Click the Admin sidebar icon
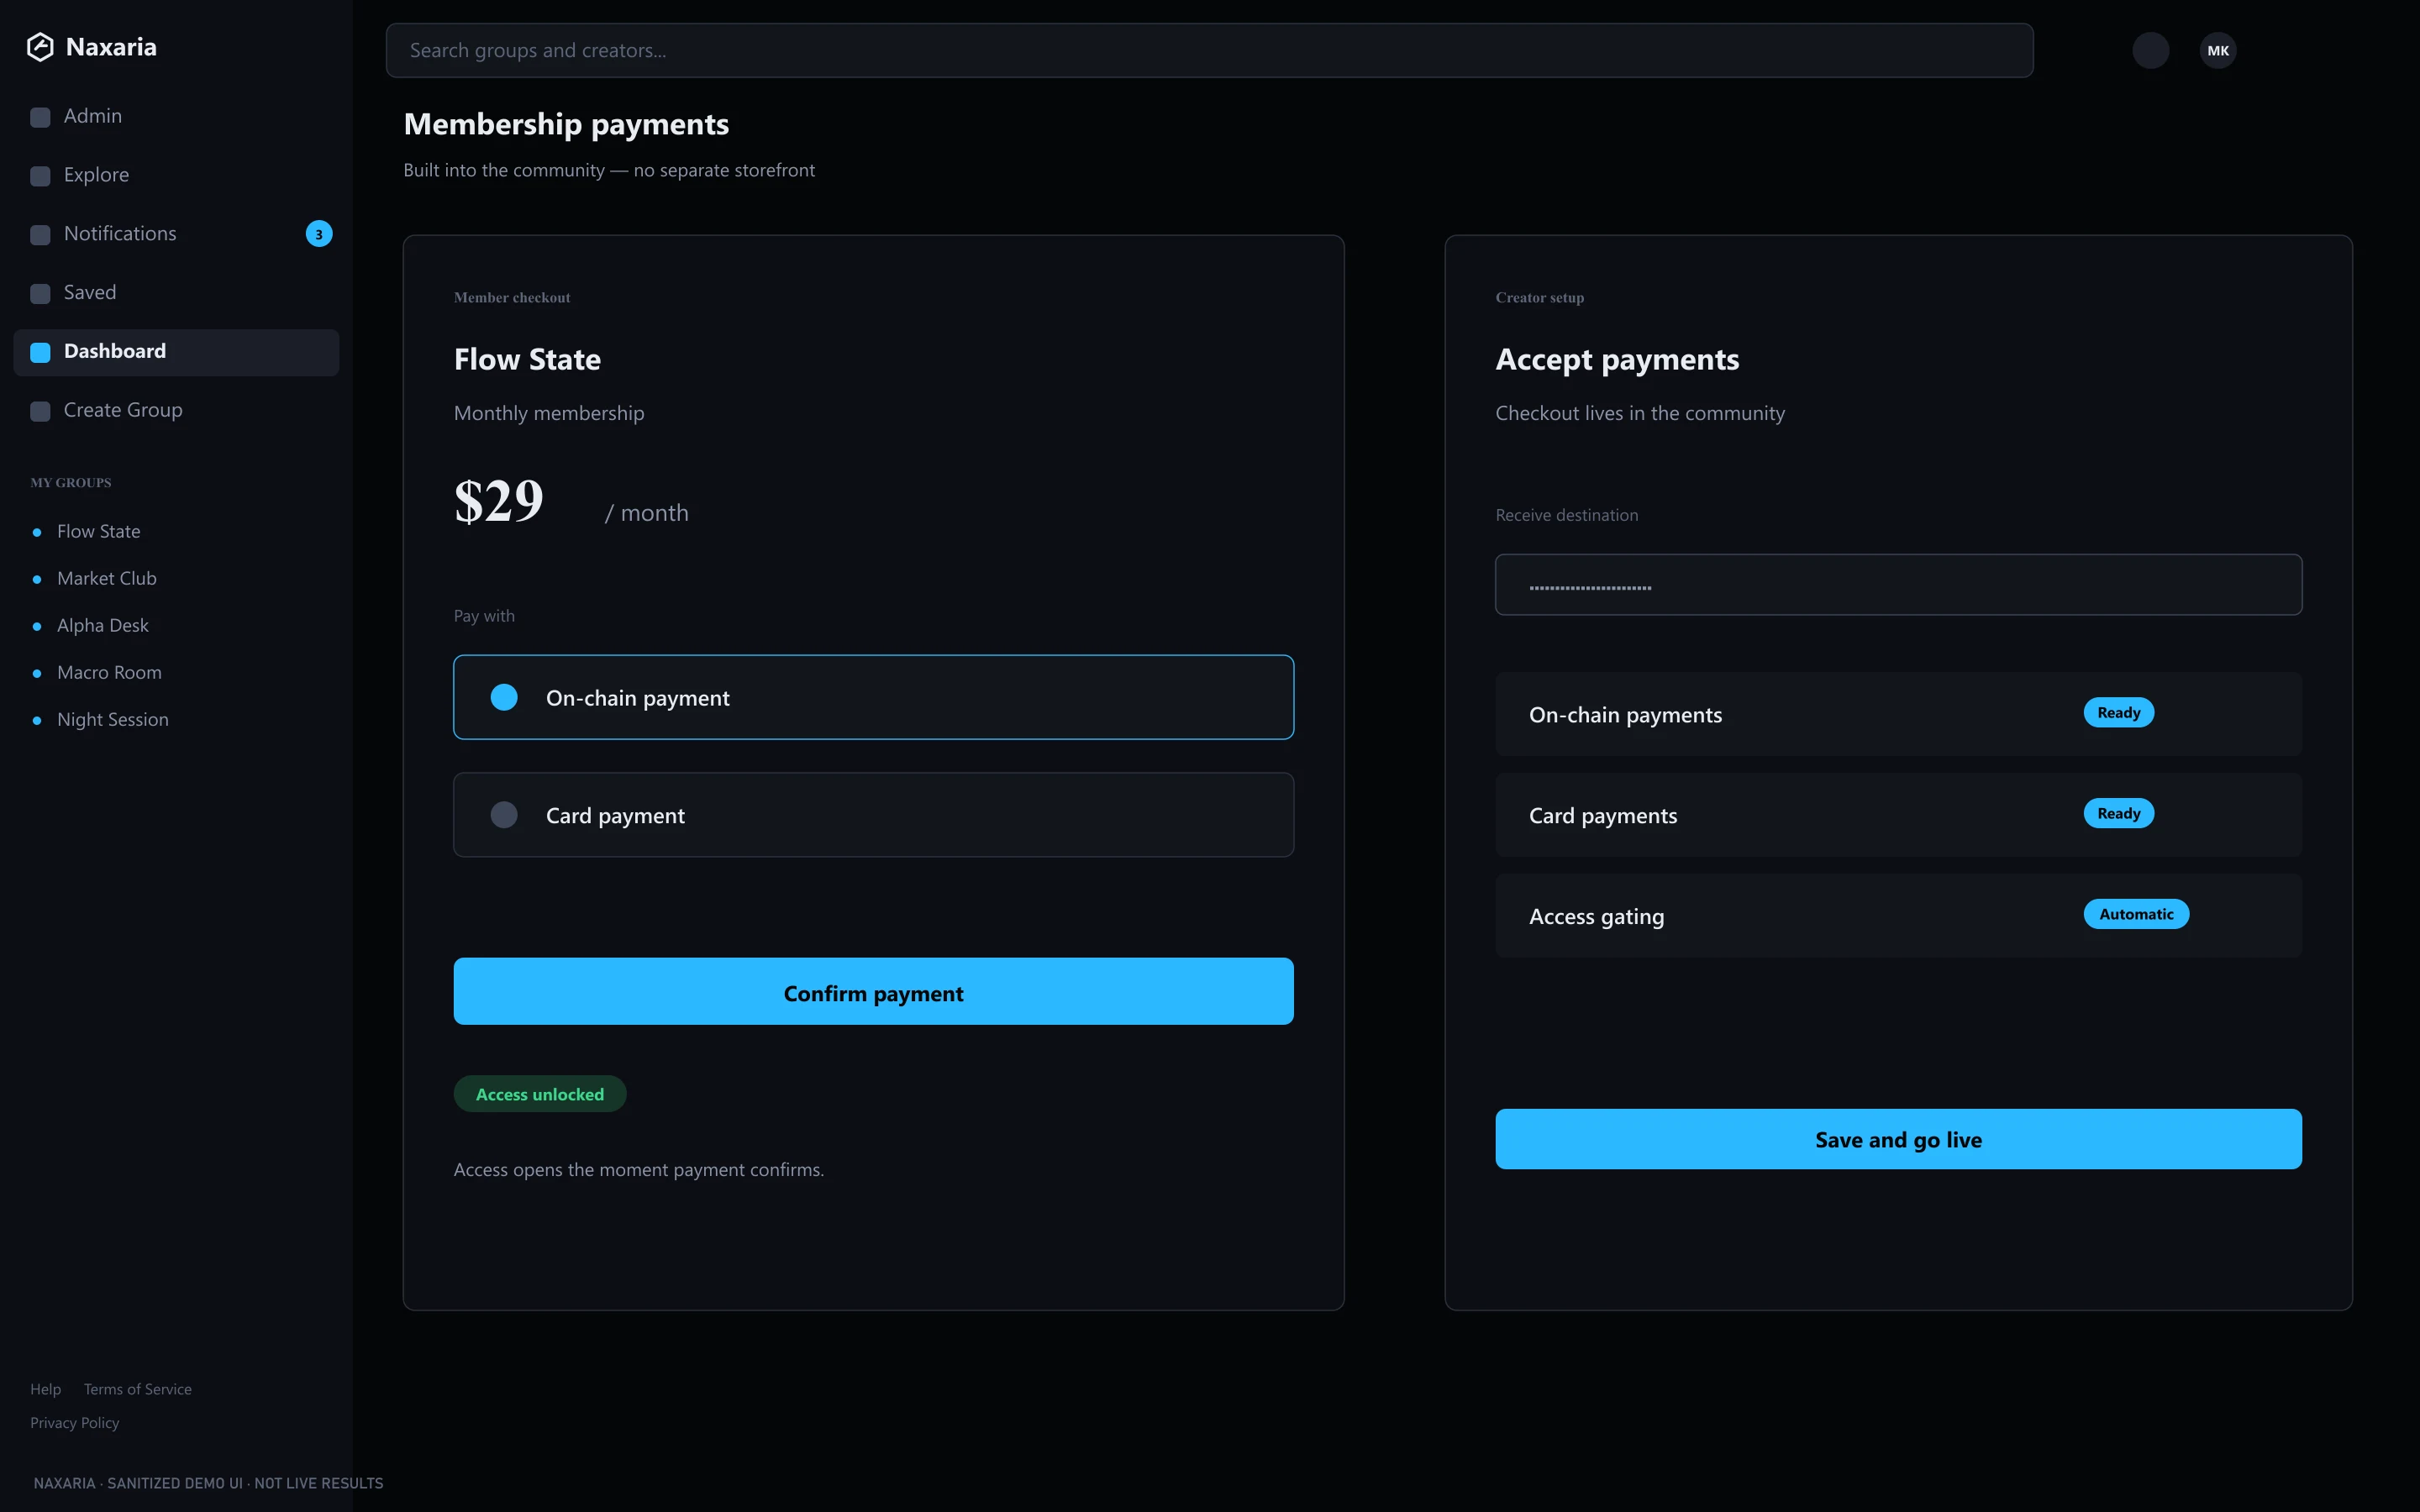 click(40, 117)
